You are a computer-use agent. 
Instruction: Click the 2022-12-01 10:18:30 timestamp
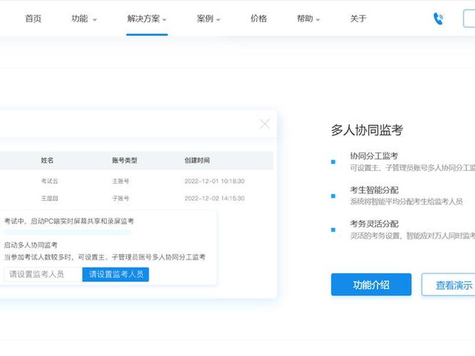[214, 181]
